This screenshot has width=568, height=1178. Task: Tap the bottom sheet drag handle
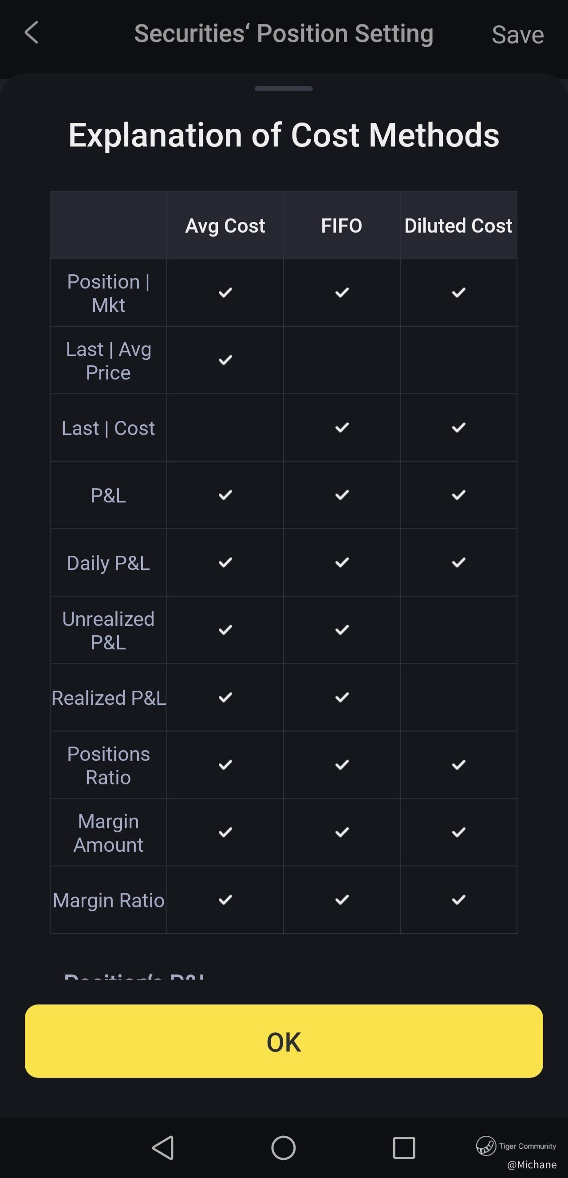(284, 89)
